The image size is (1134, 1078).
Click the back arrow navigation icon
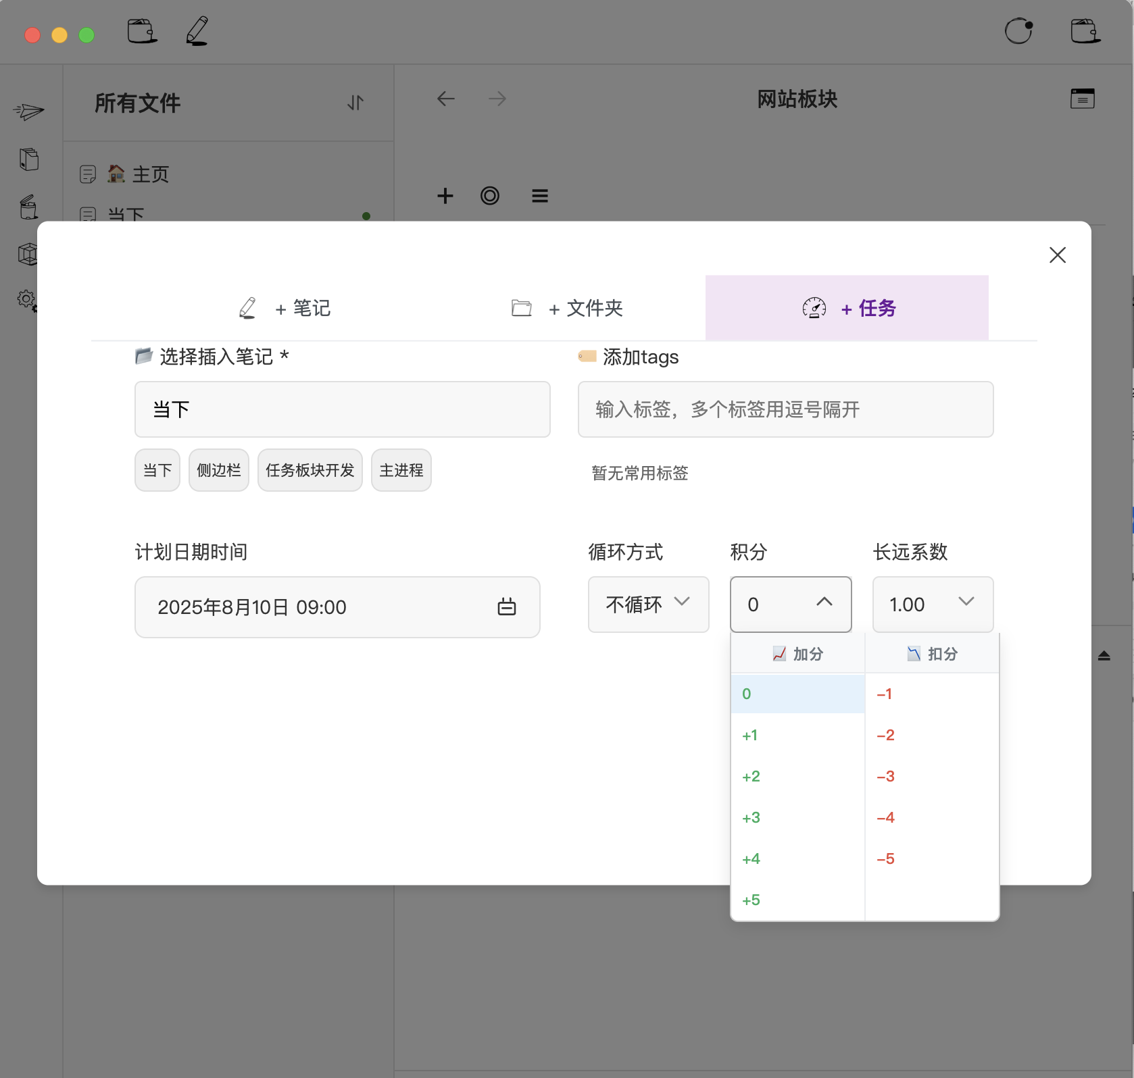click(445, 99)
